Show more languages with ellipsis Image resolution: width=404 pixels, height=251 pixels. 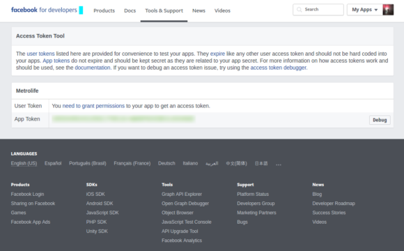pos(279,164)
